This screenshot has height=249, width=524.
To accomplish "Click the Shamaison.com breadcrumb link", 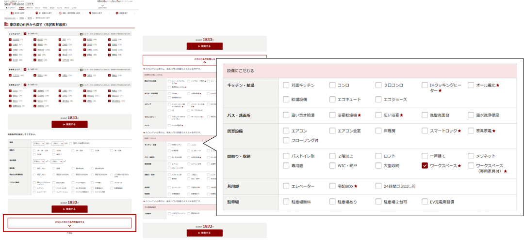I will point(10,18).
